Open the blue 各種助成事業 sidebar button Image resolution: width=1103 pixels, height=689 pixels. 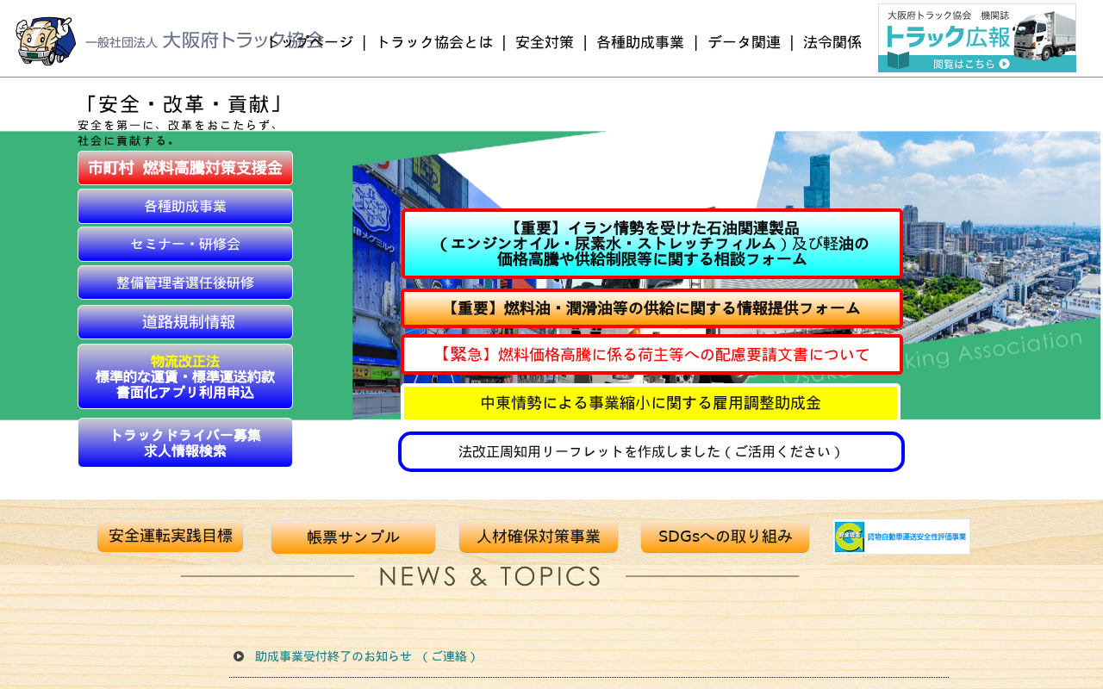185,207
